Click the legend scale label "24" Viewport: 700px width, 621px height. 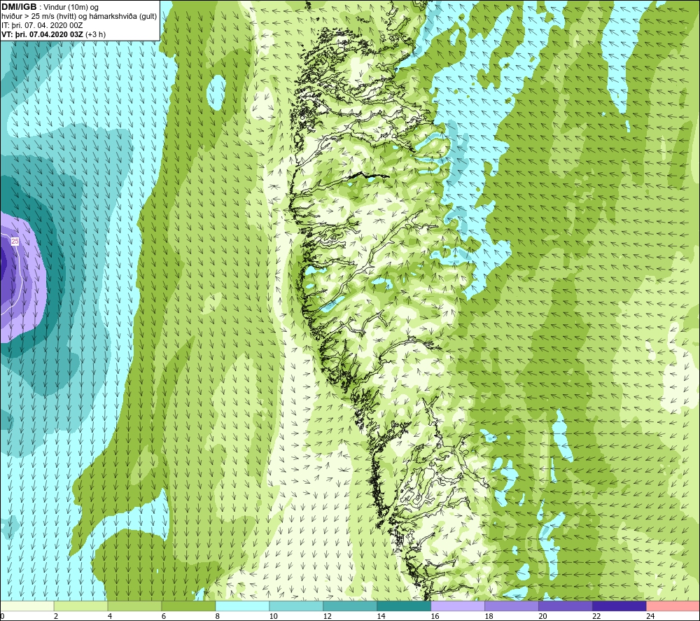650,616
